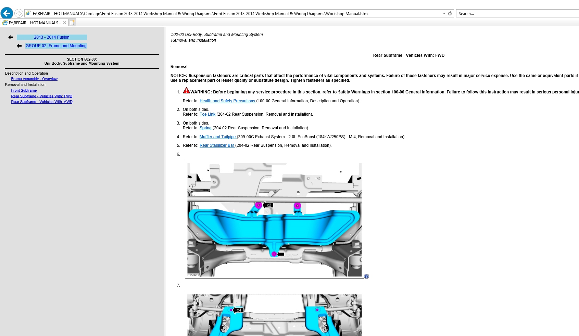Click the back arrow beside 2013 - 2014 Fusion

coord(11,37)
